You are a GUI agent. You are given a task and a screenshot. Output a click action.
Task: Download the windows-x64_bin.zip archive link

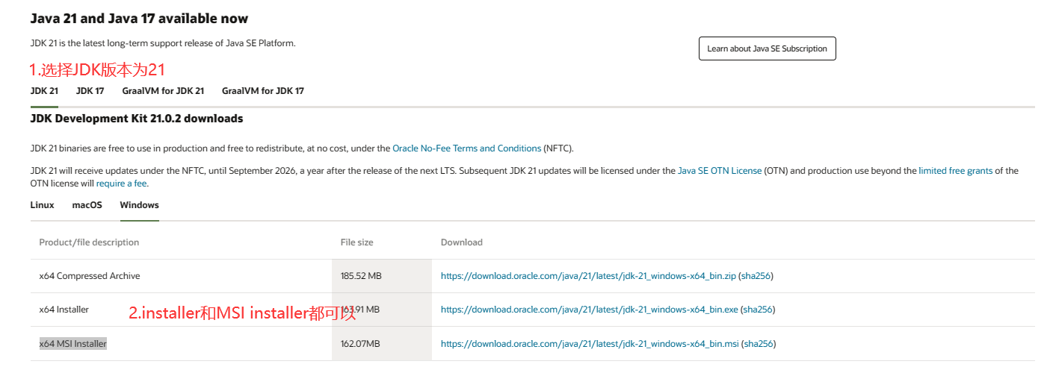tap(588, 276)
